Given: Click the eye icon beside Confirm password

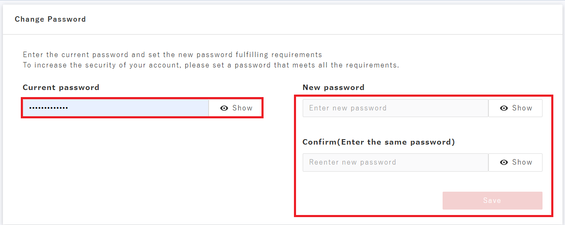Looking at the screenshot, I should coord(504,162).
